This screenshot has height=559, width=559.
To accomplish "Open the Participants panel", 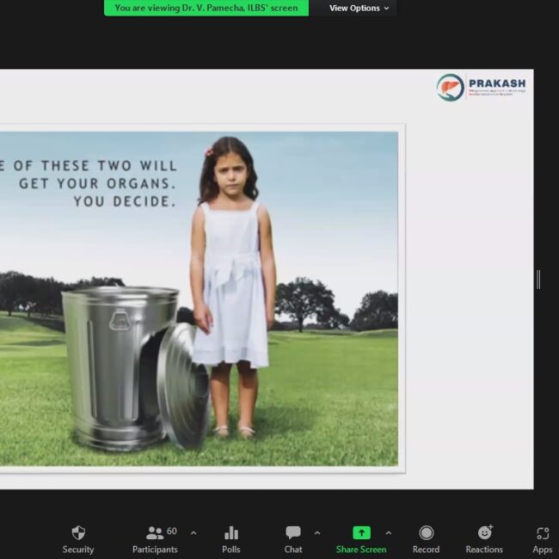I will 155,538.
